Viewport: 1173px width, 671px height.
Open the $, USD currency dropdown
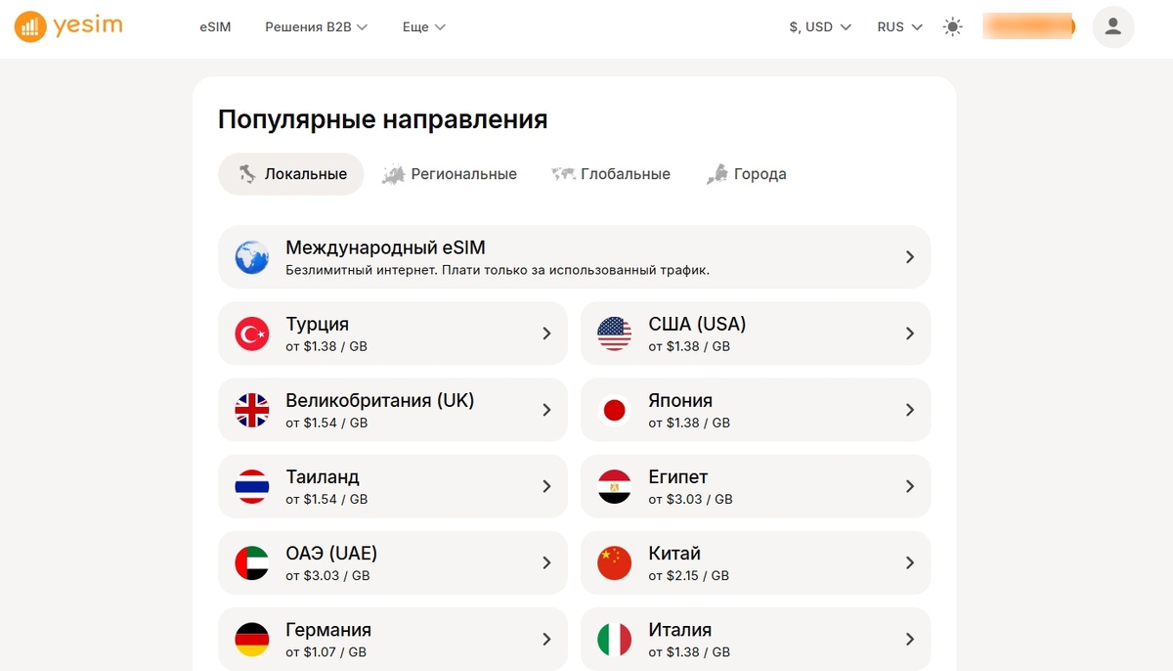(x=819, y=27)
